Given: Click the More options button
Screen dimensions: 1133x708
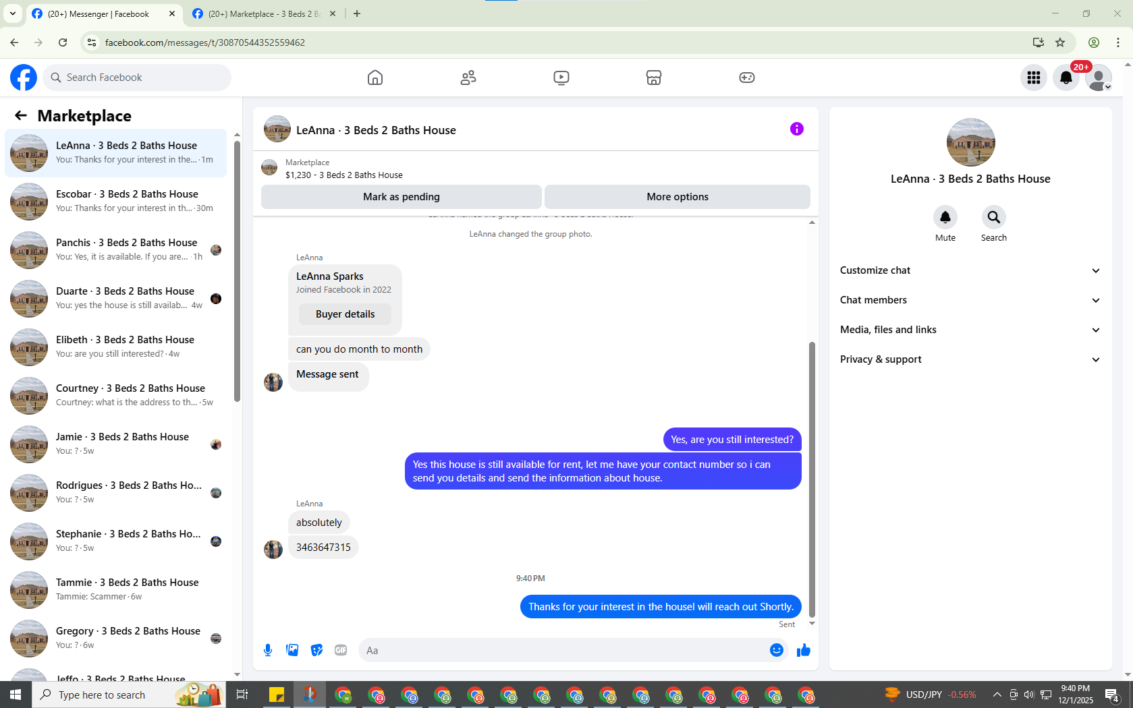Looking at the screenshot, I should coord(678,197).
